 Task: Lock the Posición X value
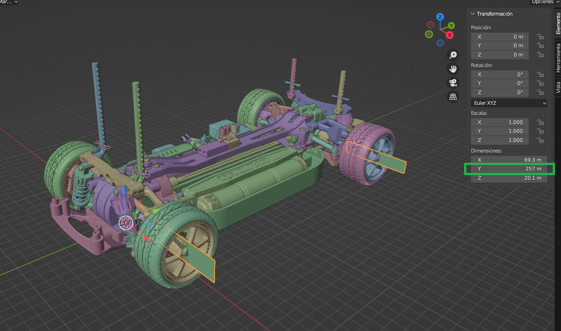pyautogui.click(x=541, y=37)
